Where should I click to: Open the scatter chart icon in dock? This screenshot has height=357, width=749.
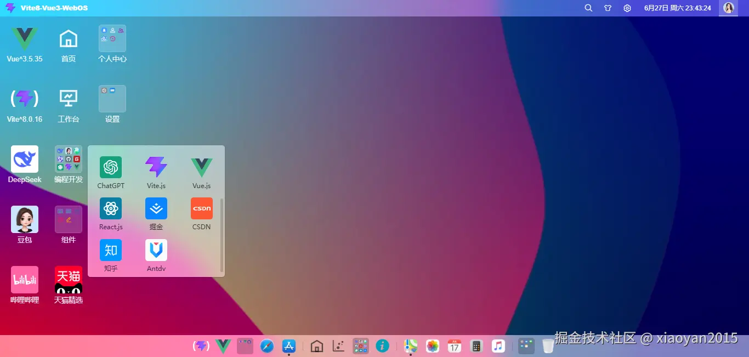(338, 346)
